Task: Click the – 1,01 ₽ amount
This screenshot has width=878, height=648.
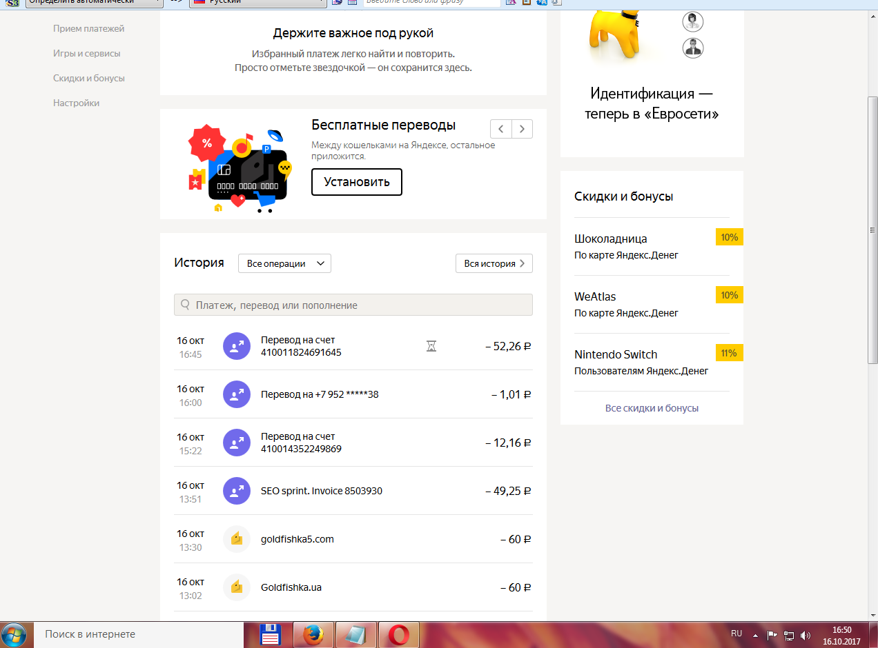Action: coord(511,394)
